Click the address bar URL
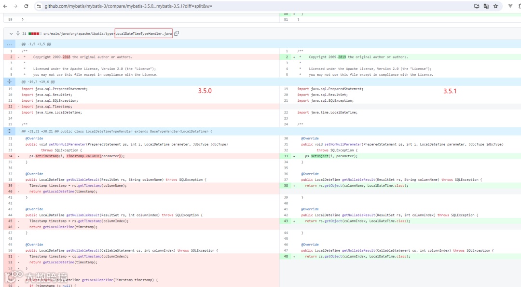Viewport: 521px width, 287px height. [129, 6]
